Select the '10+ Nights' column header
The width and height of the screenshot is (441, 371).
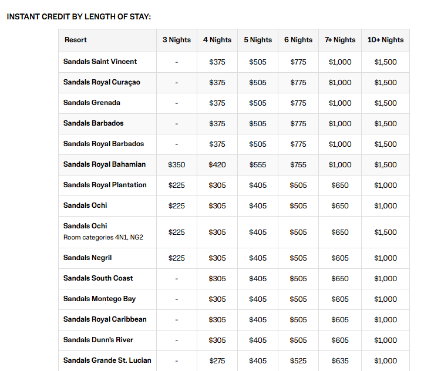pos(385,40)
